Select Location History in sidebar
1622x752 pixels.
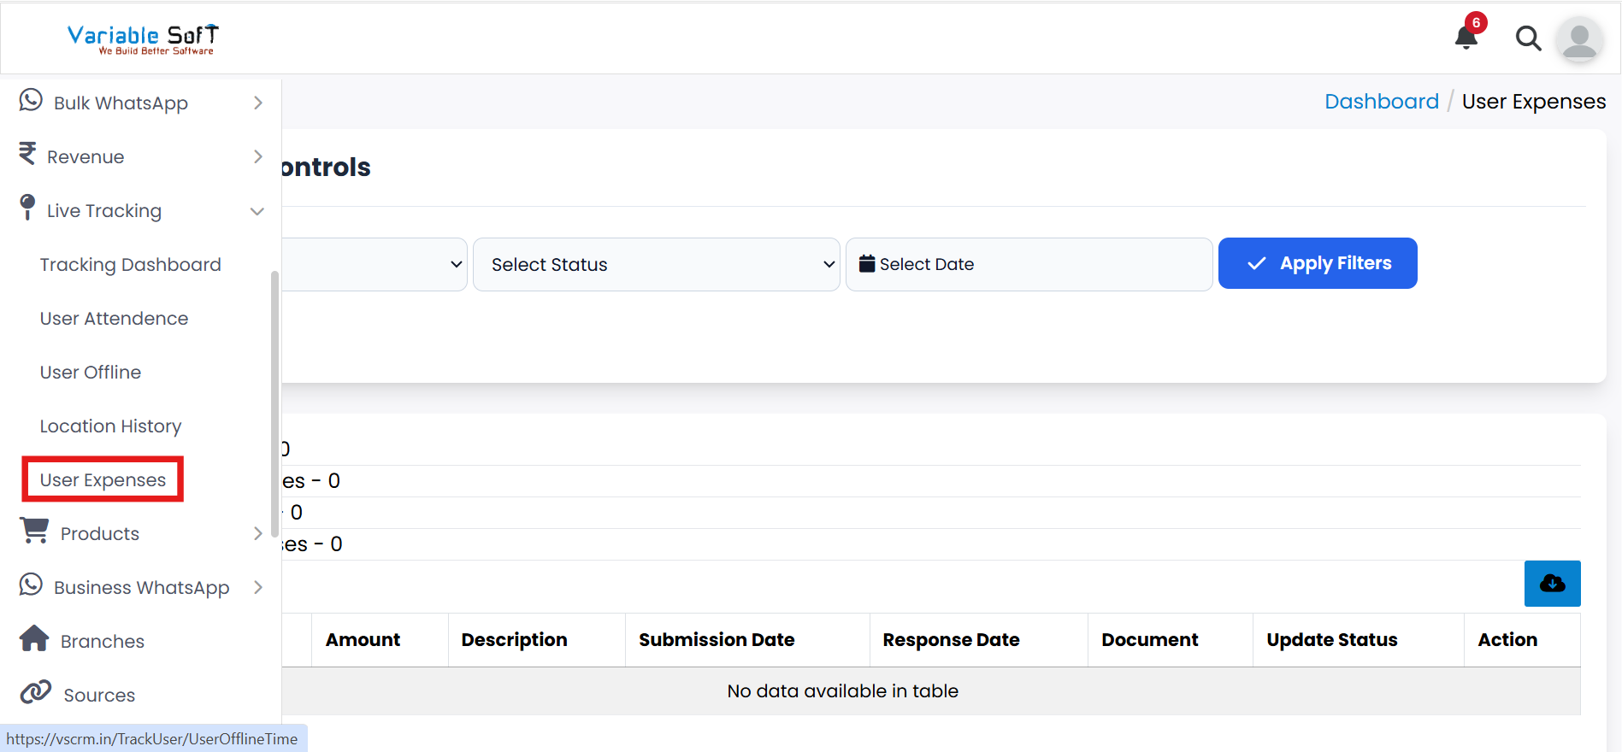(x=110, y=426)
